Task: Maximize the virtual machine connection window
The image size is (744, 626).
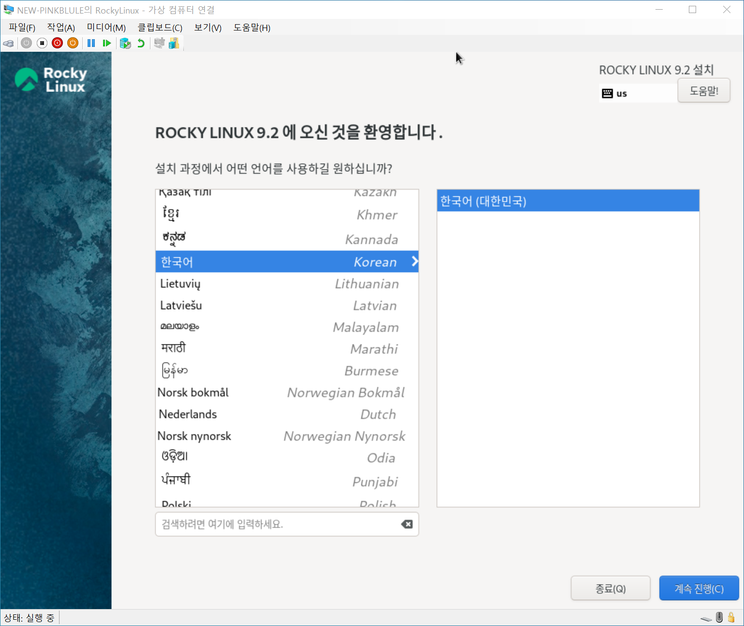Action: coord(692,10)
